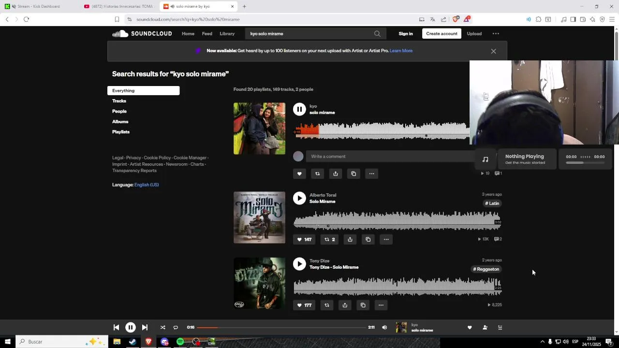Change language English (US)
The width and height of the screenshot is (619, 348).
pos(147,185)
